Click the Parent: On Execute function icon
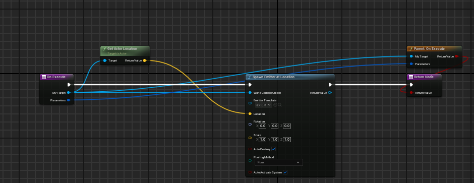Screen dimensions: 474x183 pos(411,48)
